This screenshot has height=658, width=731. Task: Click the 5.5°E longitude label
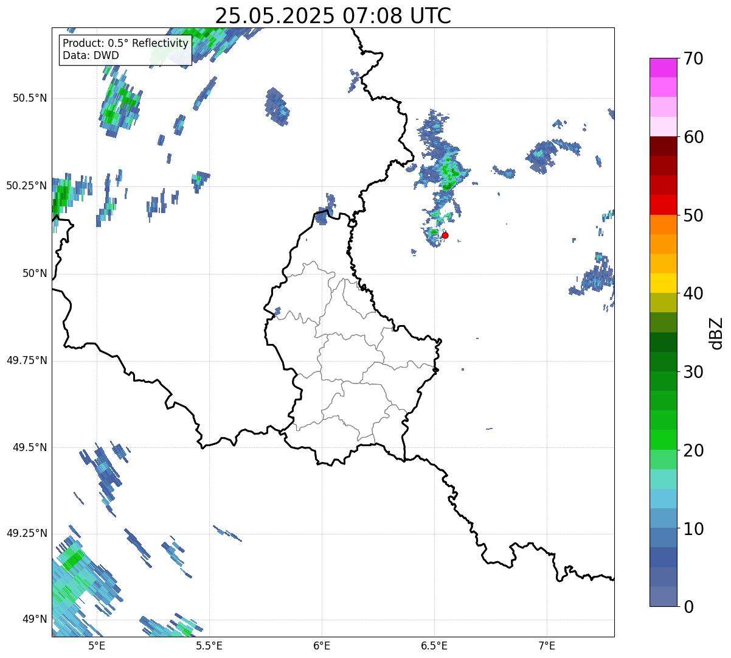click(x=209, y=645)
